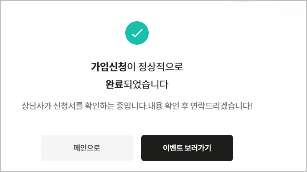The width and height of the screenshot is (307, 172).
Task: Click the word 연락드리겠습니다! in description
Action: click(x=221, y=106)
